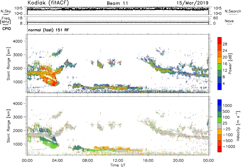Click the 'Time UT' axis label
The width and height of the screenshot is (241, 167).
118,165
